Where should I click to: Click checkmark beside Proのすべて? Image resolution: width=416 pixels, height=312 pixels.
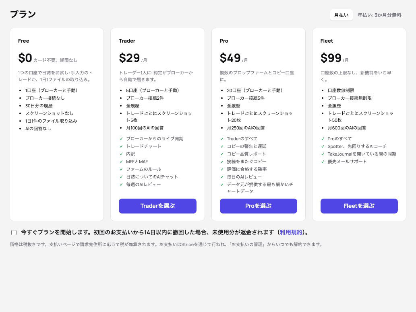(x=323, y=139)
